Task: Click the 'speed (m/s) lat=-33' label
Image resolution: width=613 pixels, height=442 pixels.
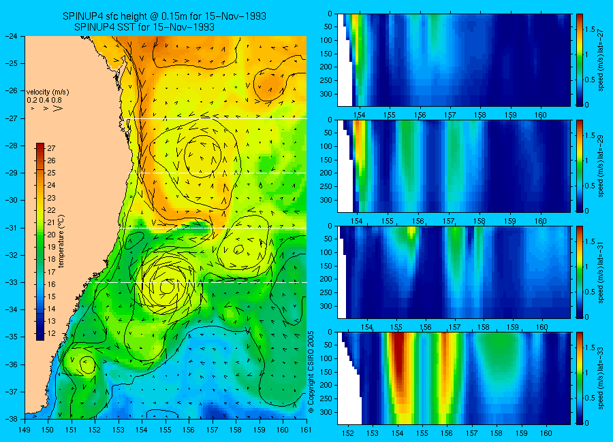Action: point(601,378)
